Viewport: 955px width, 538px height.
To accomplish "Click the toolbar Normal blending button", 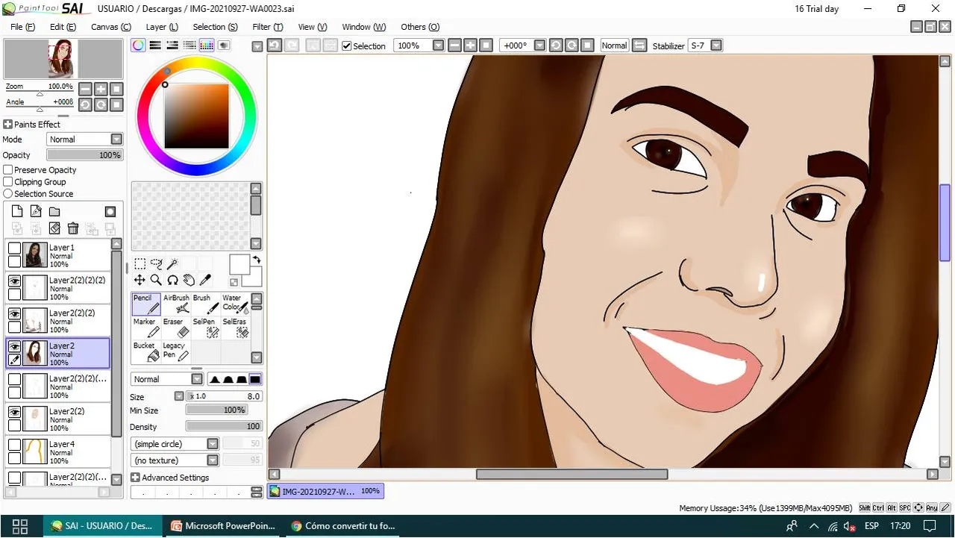I will 614,46.
